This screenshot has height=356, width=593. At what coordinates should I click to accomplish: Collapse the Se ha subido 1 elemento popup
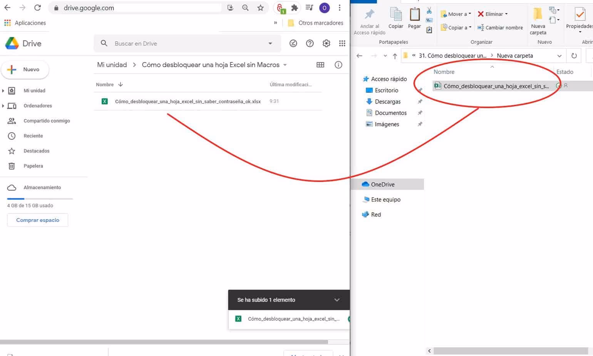tap(337, 300)
